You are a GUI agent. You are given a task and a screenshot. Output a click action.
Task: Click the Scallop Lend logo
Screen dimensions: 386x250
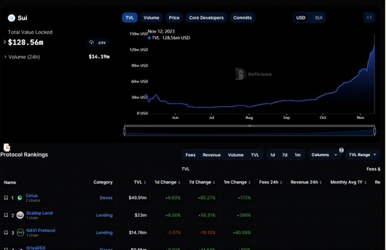20,215
